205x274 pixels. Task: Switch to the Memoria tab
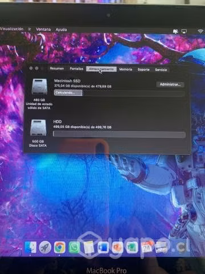[x=126, y=69]
